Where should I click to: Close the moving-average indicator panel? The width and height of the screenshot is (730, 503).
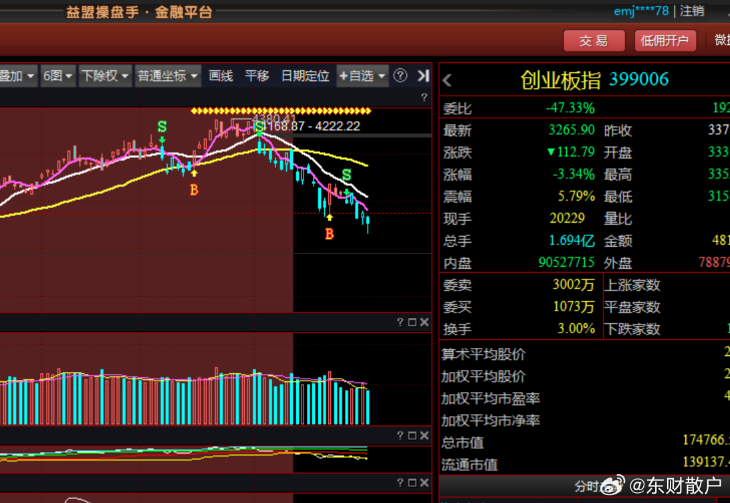click(424, 435)
